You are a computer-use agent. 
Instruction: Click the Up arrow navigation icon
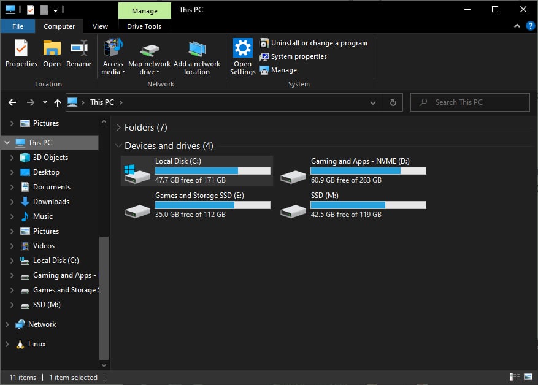tap(58, 102)
